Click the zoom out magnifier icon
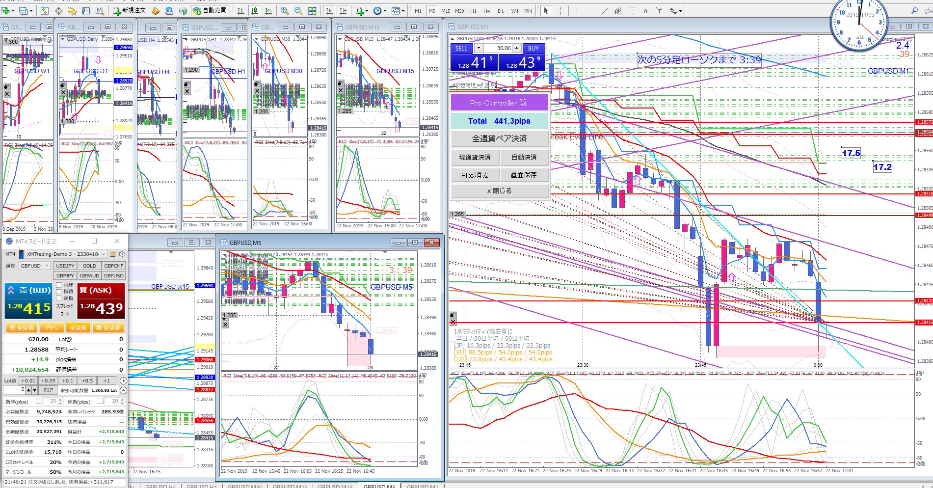The image size is (933, 488). 298,11
